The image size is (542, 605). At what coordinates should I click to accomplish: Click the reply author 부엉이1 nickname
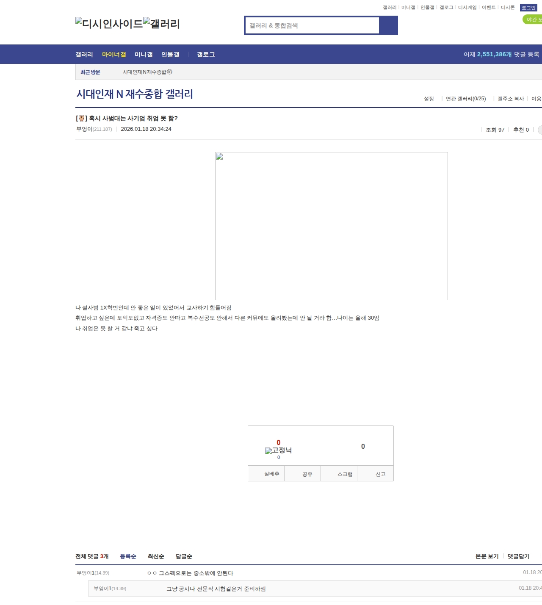tap(102, 588)
